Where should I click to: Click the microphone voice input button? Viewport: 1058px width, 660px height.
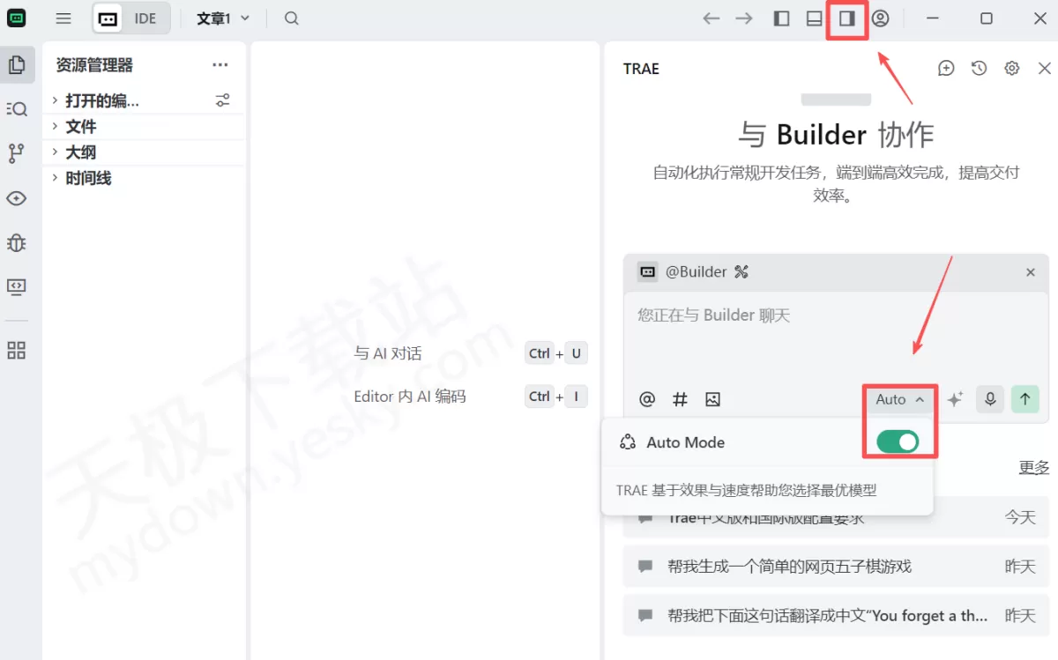point(990,399)
